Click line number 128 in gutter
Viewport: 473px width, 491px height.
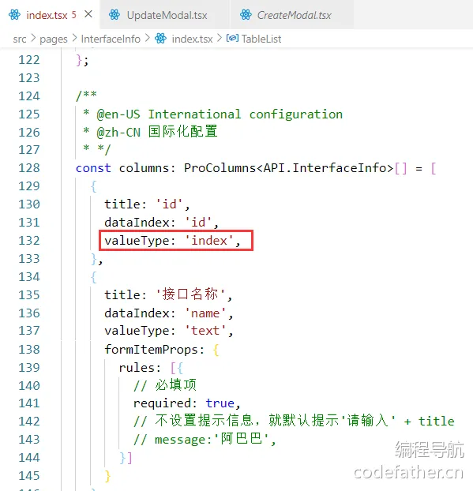(x=29, y=168)
